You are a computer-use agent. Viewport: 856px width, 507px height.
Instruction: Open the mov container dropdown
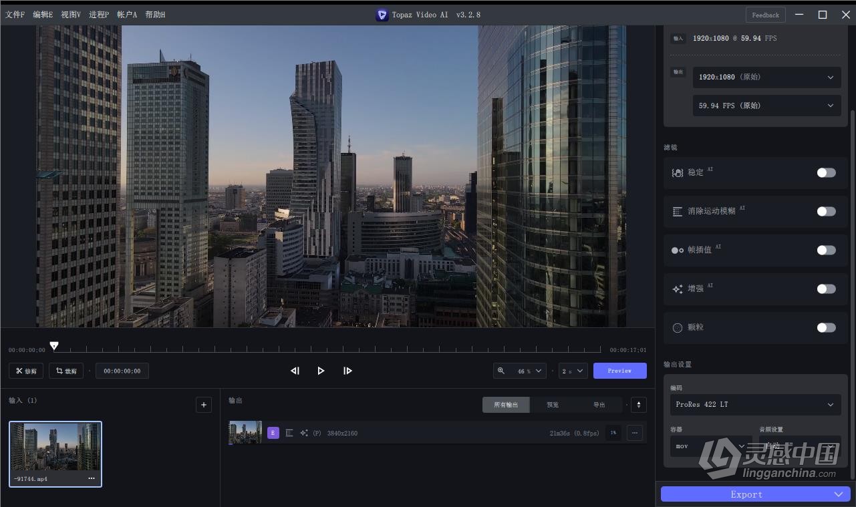[711, 446]
